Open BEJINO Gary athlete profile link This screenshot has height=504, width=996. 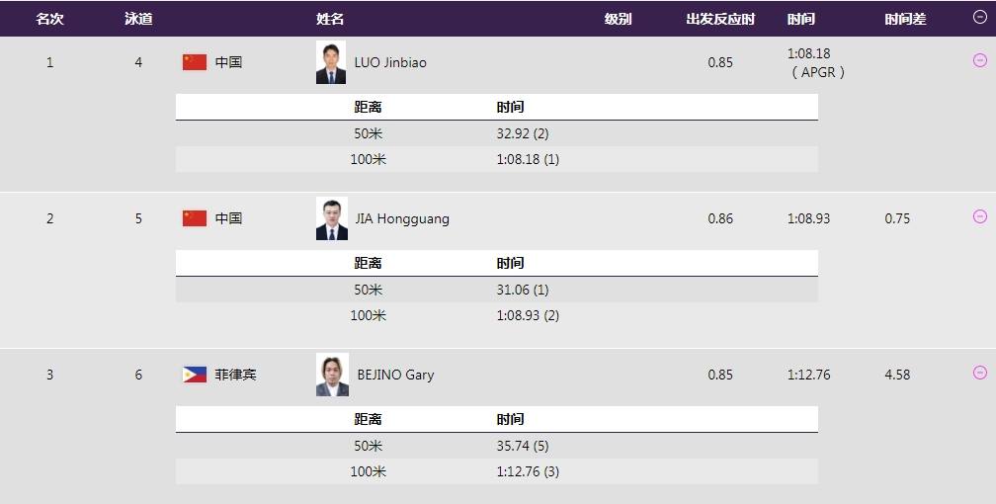395,375
